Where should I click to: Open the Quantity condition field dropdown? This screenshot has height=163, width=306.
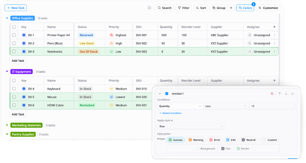[180, 106]
